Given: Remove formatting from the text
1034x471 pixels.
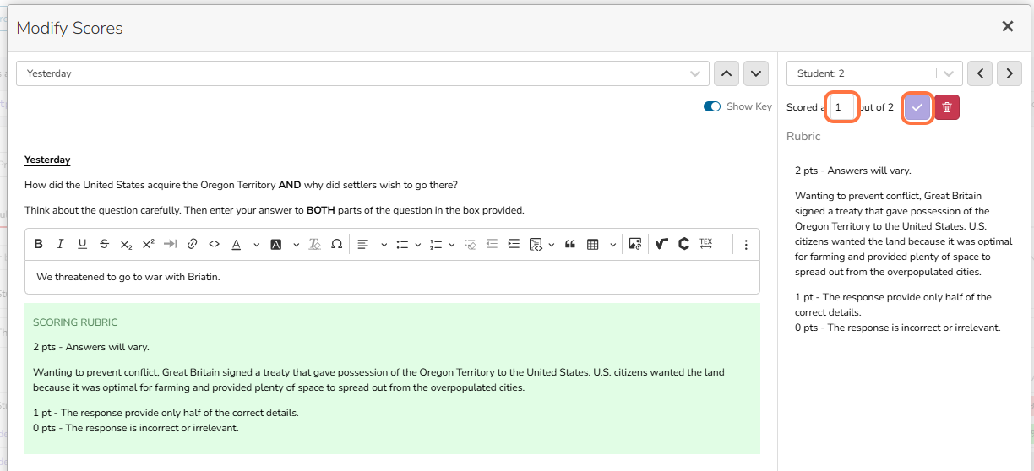Looking at the screenshot, I should 314,245.
